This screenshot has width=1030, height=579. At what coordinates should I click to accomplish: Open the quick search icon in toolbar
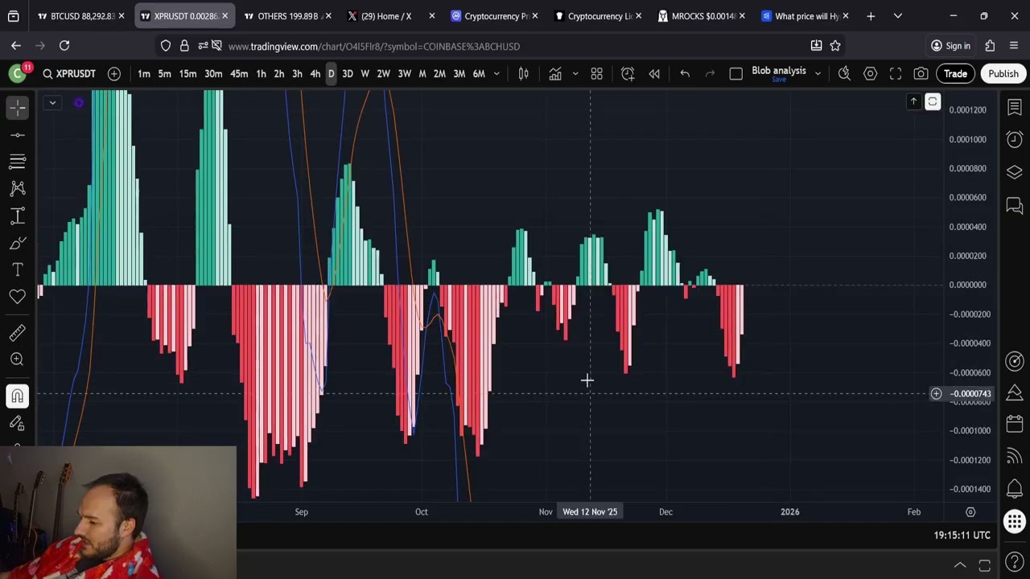pos(844,74)
